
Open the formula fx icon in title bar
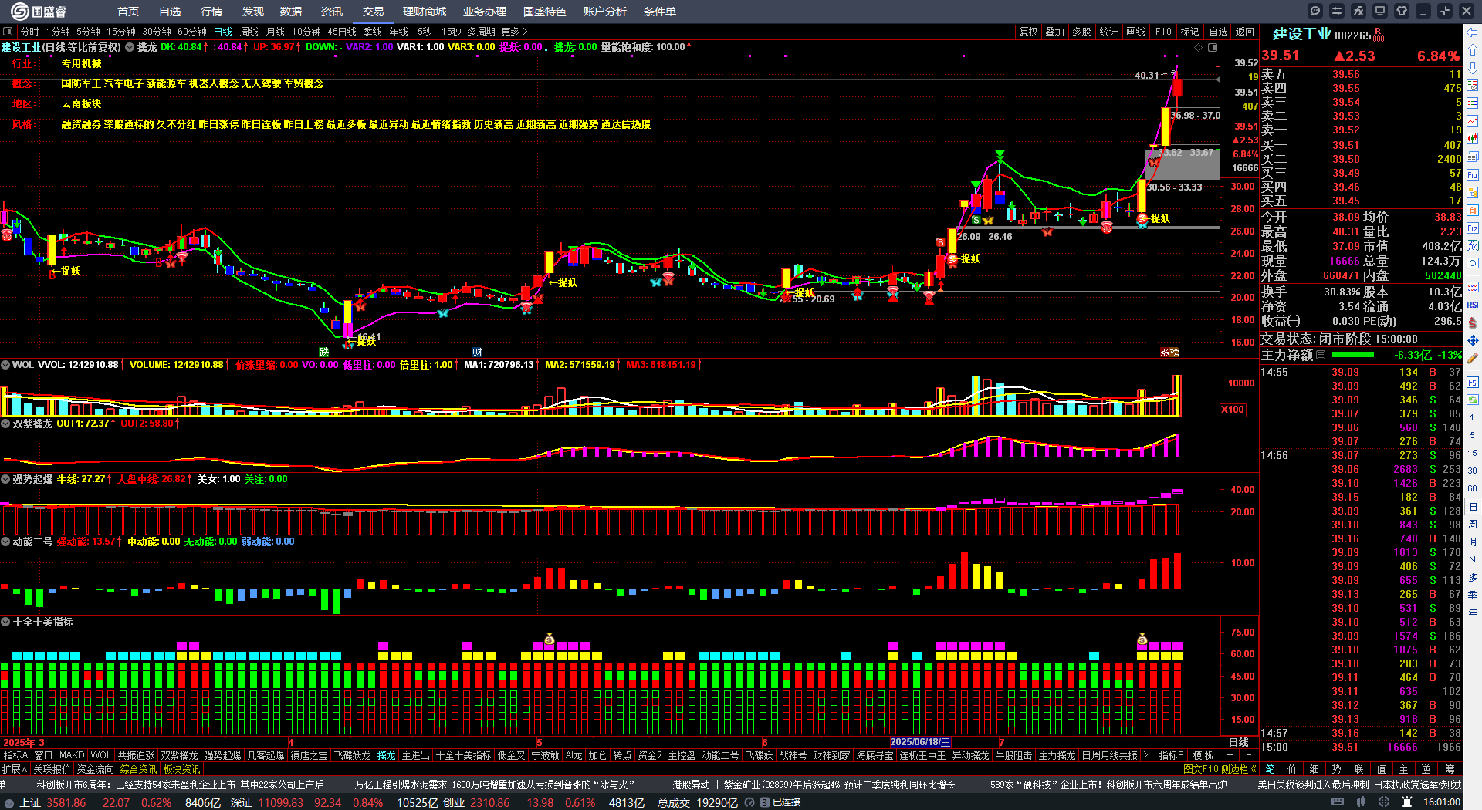point(1358,11)
